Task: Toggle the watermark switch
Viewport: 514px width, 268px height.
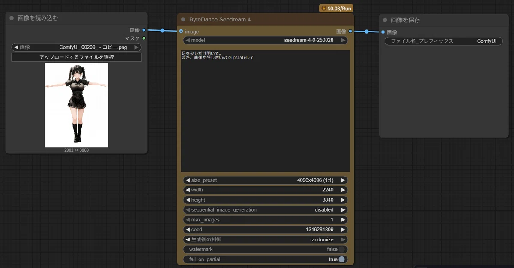Action: click(x=341, y=250)
